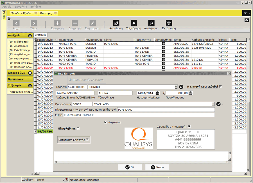The height and width of the screenshot is (183, 253).
Task: Open the ΕΘΝΙΚΗ bank dropdown
Action: click(176, 87)
